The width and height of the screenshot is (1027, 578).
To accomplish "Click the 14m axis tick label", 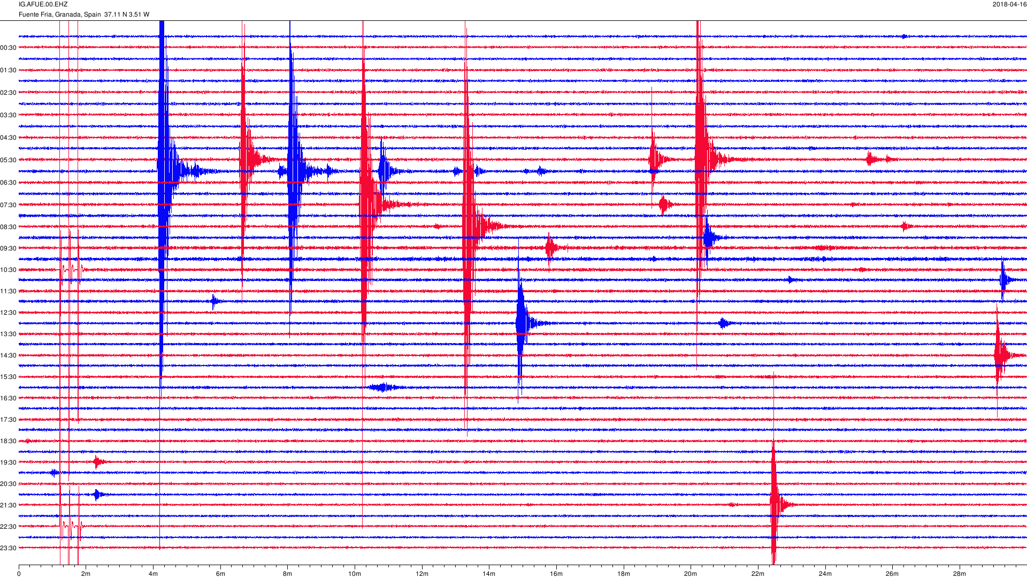I will 489,574.
